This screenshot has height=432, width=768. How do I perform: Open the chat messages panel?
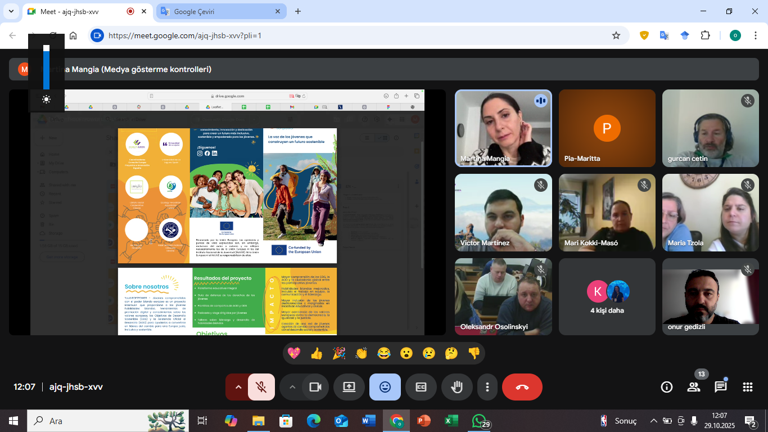pyautogui.click(x=721, y=387)
